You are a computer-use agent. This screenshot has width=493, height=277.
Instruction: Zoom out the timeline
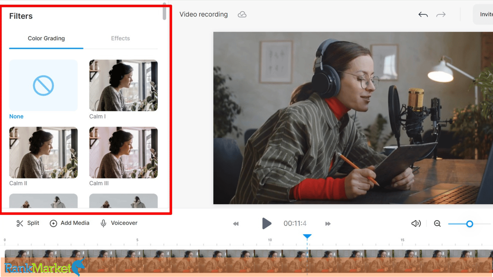point(437,224)
